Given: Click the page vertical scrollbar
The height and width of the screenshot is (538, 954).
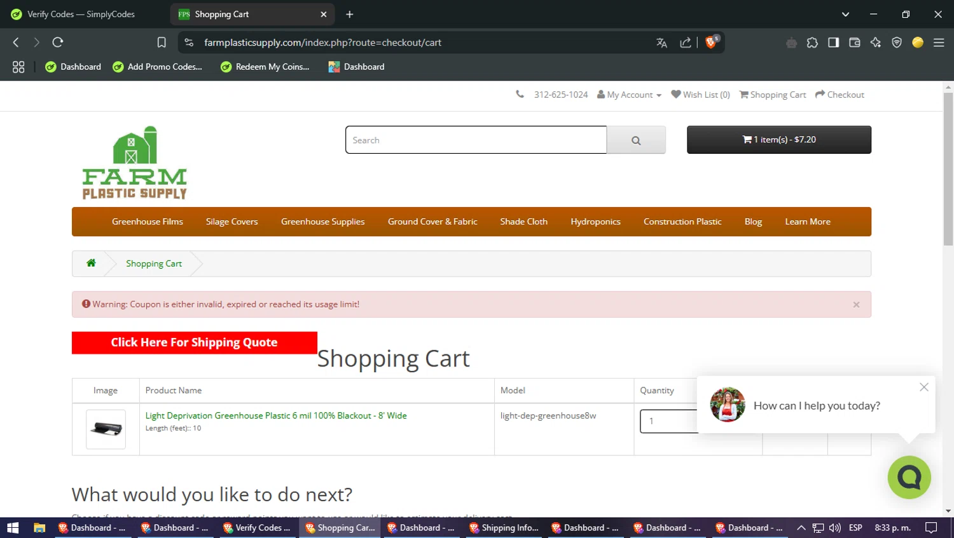Looking at the screenshot, I should 948,169.
